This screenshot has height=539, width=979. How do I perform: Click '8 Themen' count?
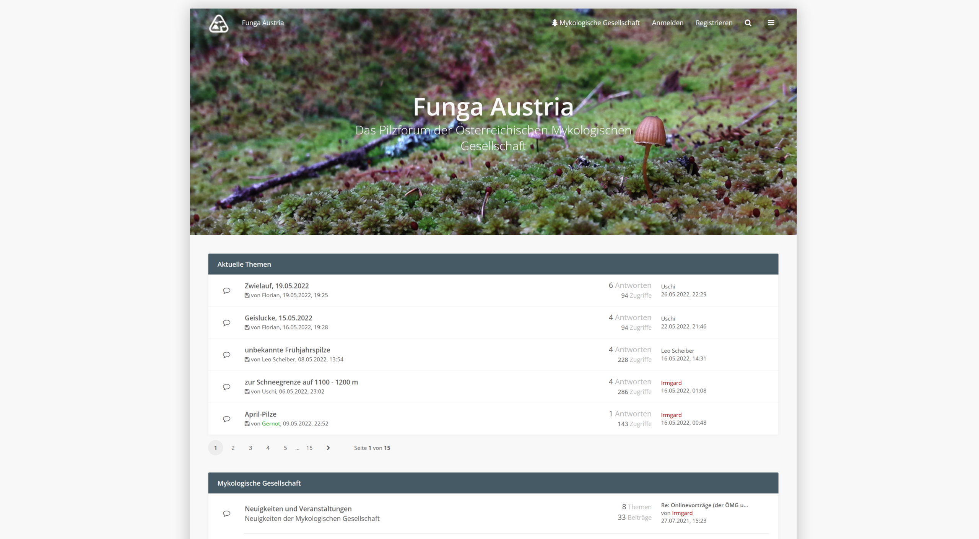(x=637, y=507)
